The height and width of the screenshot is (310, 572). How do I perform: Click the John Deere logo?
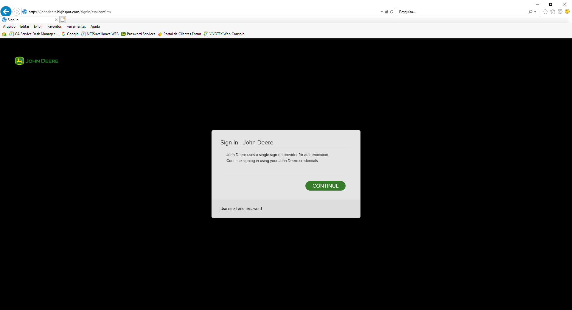tap(37, 61)
